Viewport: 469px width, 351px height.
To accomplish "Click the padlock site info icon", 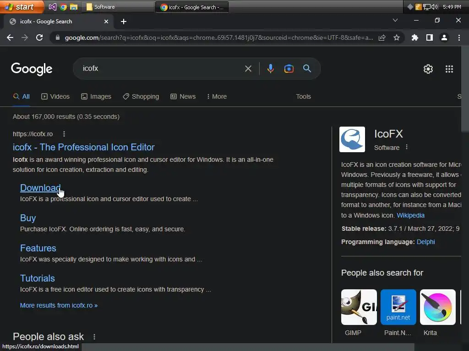I will click(58, 37).
